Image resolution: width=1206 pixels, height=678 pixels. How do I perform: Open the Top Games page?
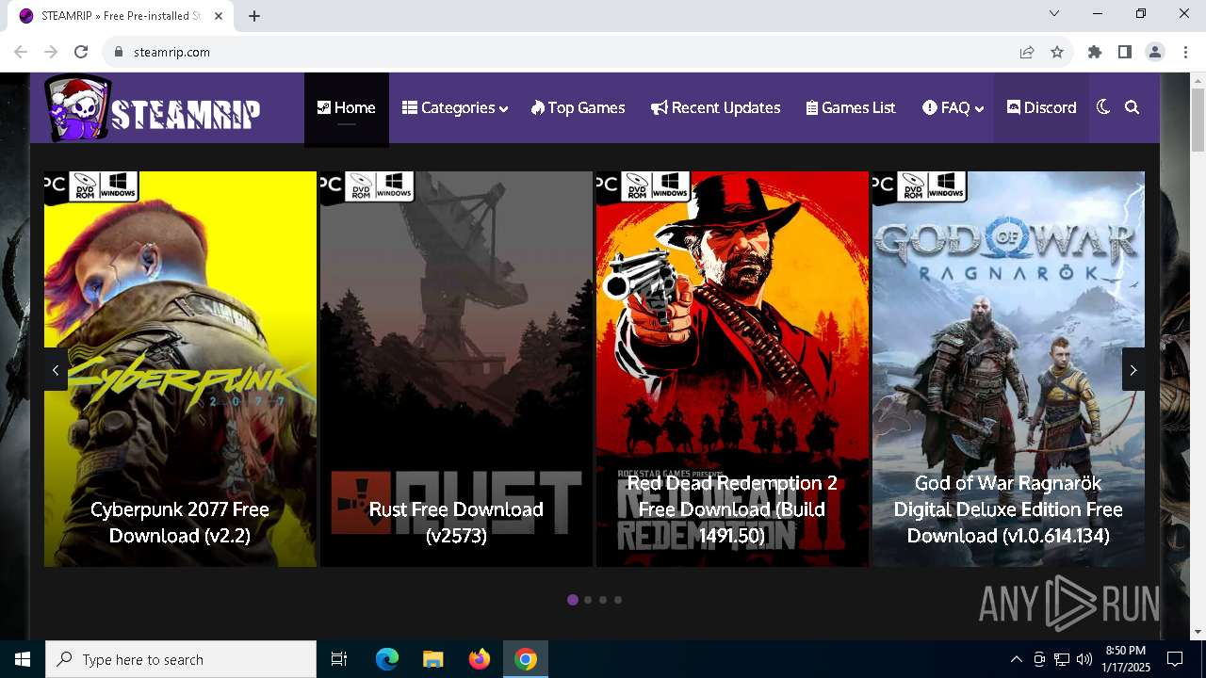coord(578,107)
